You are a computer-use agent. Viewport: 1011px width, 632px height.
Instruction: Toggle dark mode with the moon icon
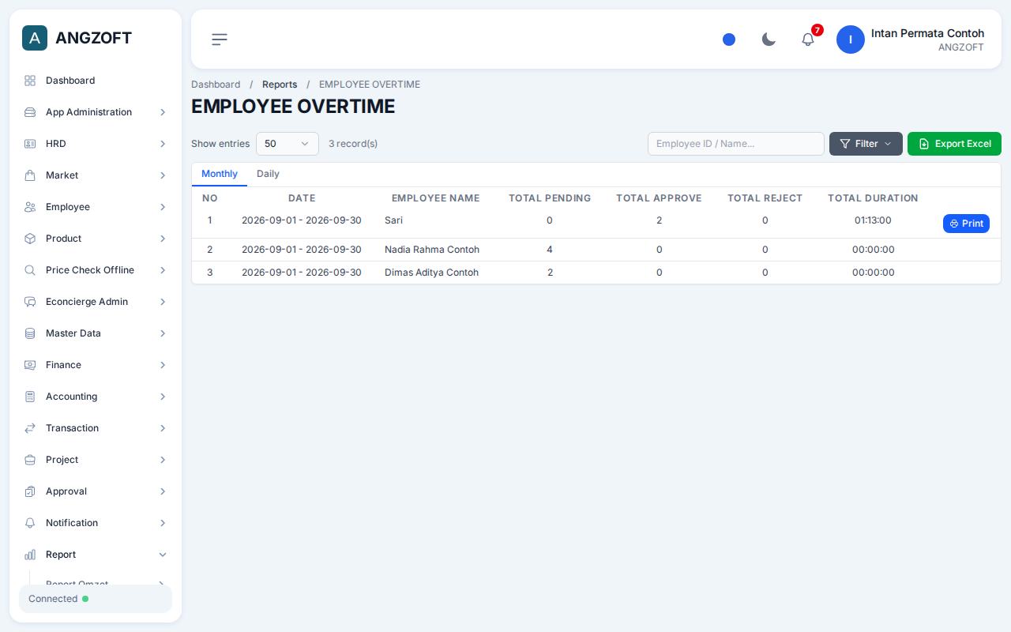(x=769, y=39)
